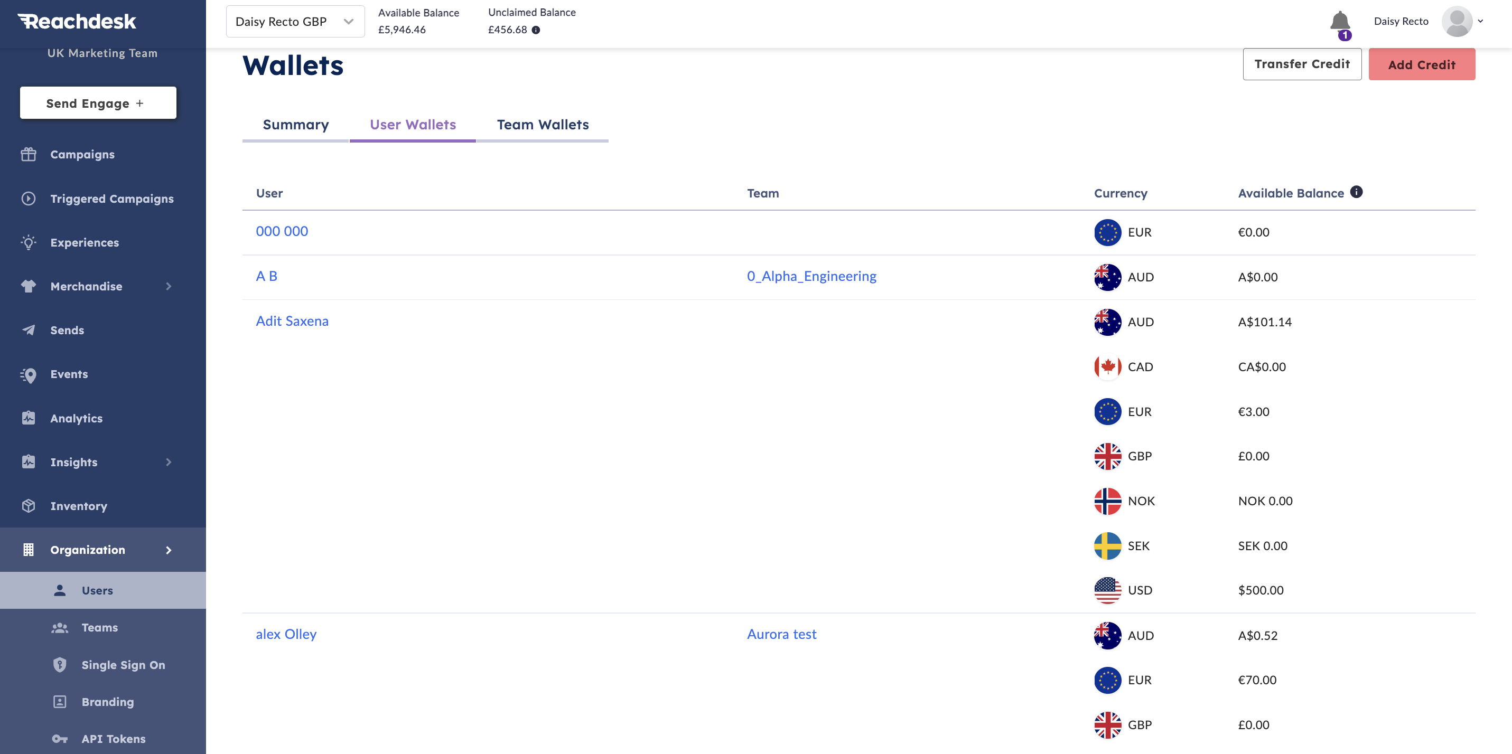1512x754 pixels.
Task: Click the Send Engage button
Action: [98, 102]
